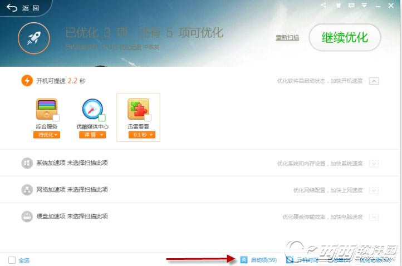This screenshot has height=266, width=402.
Task: Open the 启动项(59) link
Action: point(264,260)
